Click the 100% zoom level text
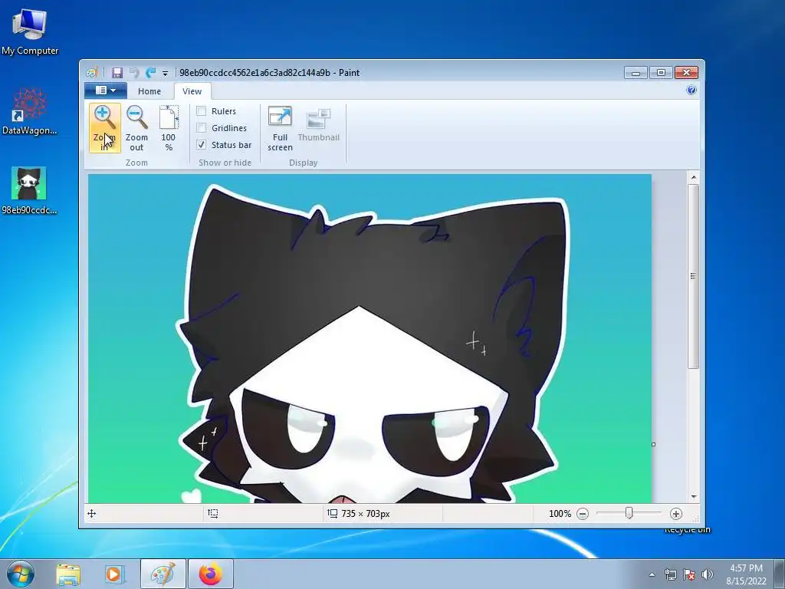Screen dimensions: 785x589 560,514
